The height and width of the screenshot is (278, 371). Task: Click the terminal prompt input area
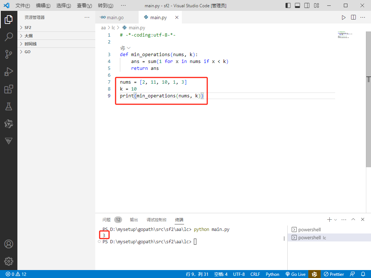[195, 241]
